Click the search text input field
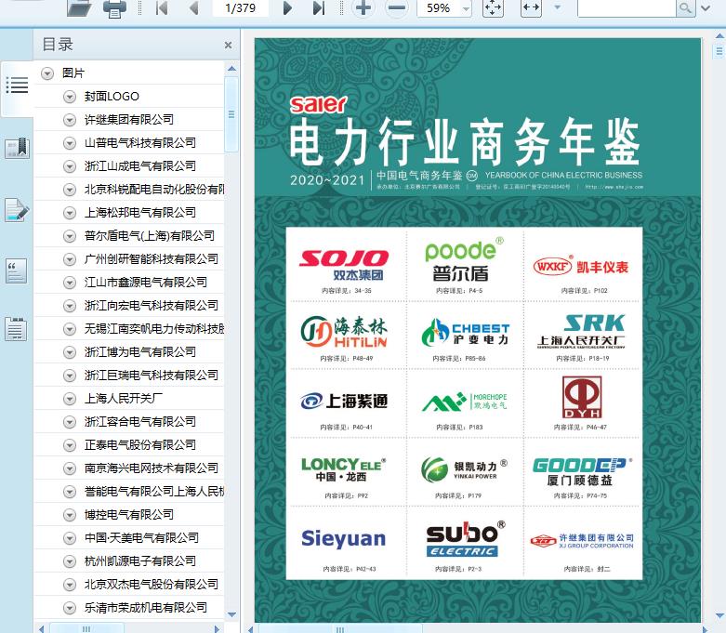The height and width of the screenshot is (633, 726). click(627, 7)
